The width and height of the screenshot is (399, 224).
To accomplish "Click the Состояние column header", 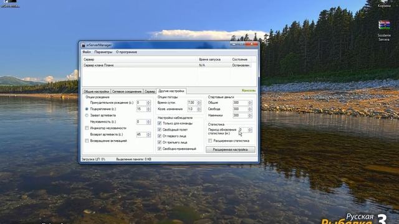I will [241, 60].
